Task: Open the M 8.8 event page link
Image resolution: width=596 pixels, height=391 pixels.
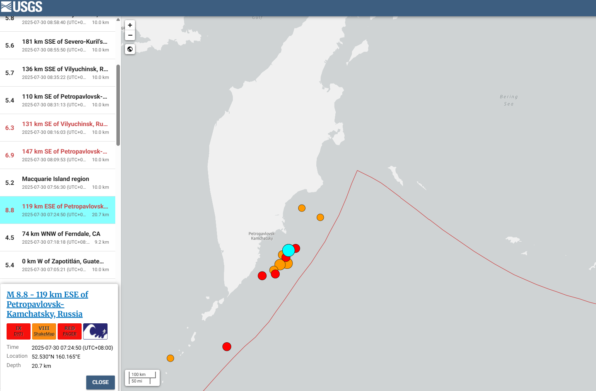Action: click(x=47, y=304)
